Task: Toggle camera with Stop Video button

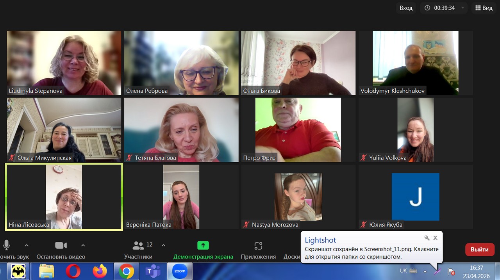Action: coord(61,245)
